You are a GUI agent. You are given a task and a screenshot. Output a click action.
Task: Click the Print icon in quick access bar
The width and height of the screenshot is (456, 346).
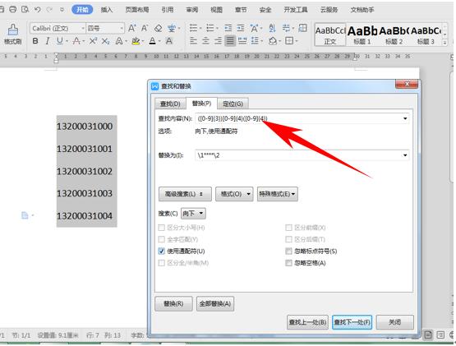coord(12,10)
